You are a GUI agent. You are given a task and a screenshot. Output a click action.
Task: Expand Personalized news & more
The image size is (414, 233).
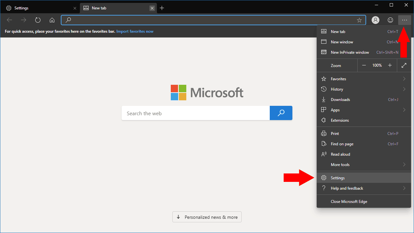pos(207,217)
